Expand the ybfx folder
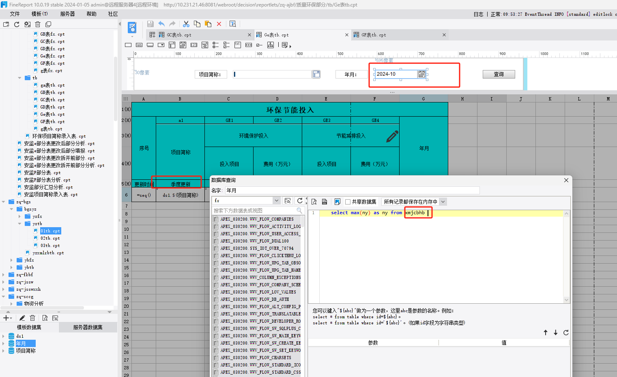 11,260
